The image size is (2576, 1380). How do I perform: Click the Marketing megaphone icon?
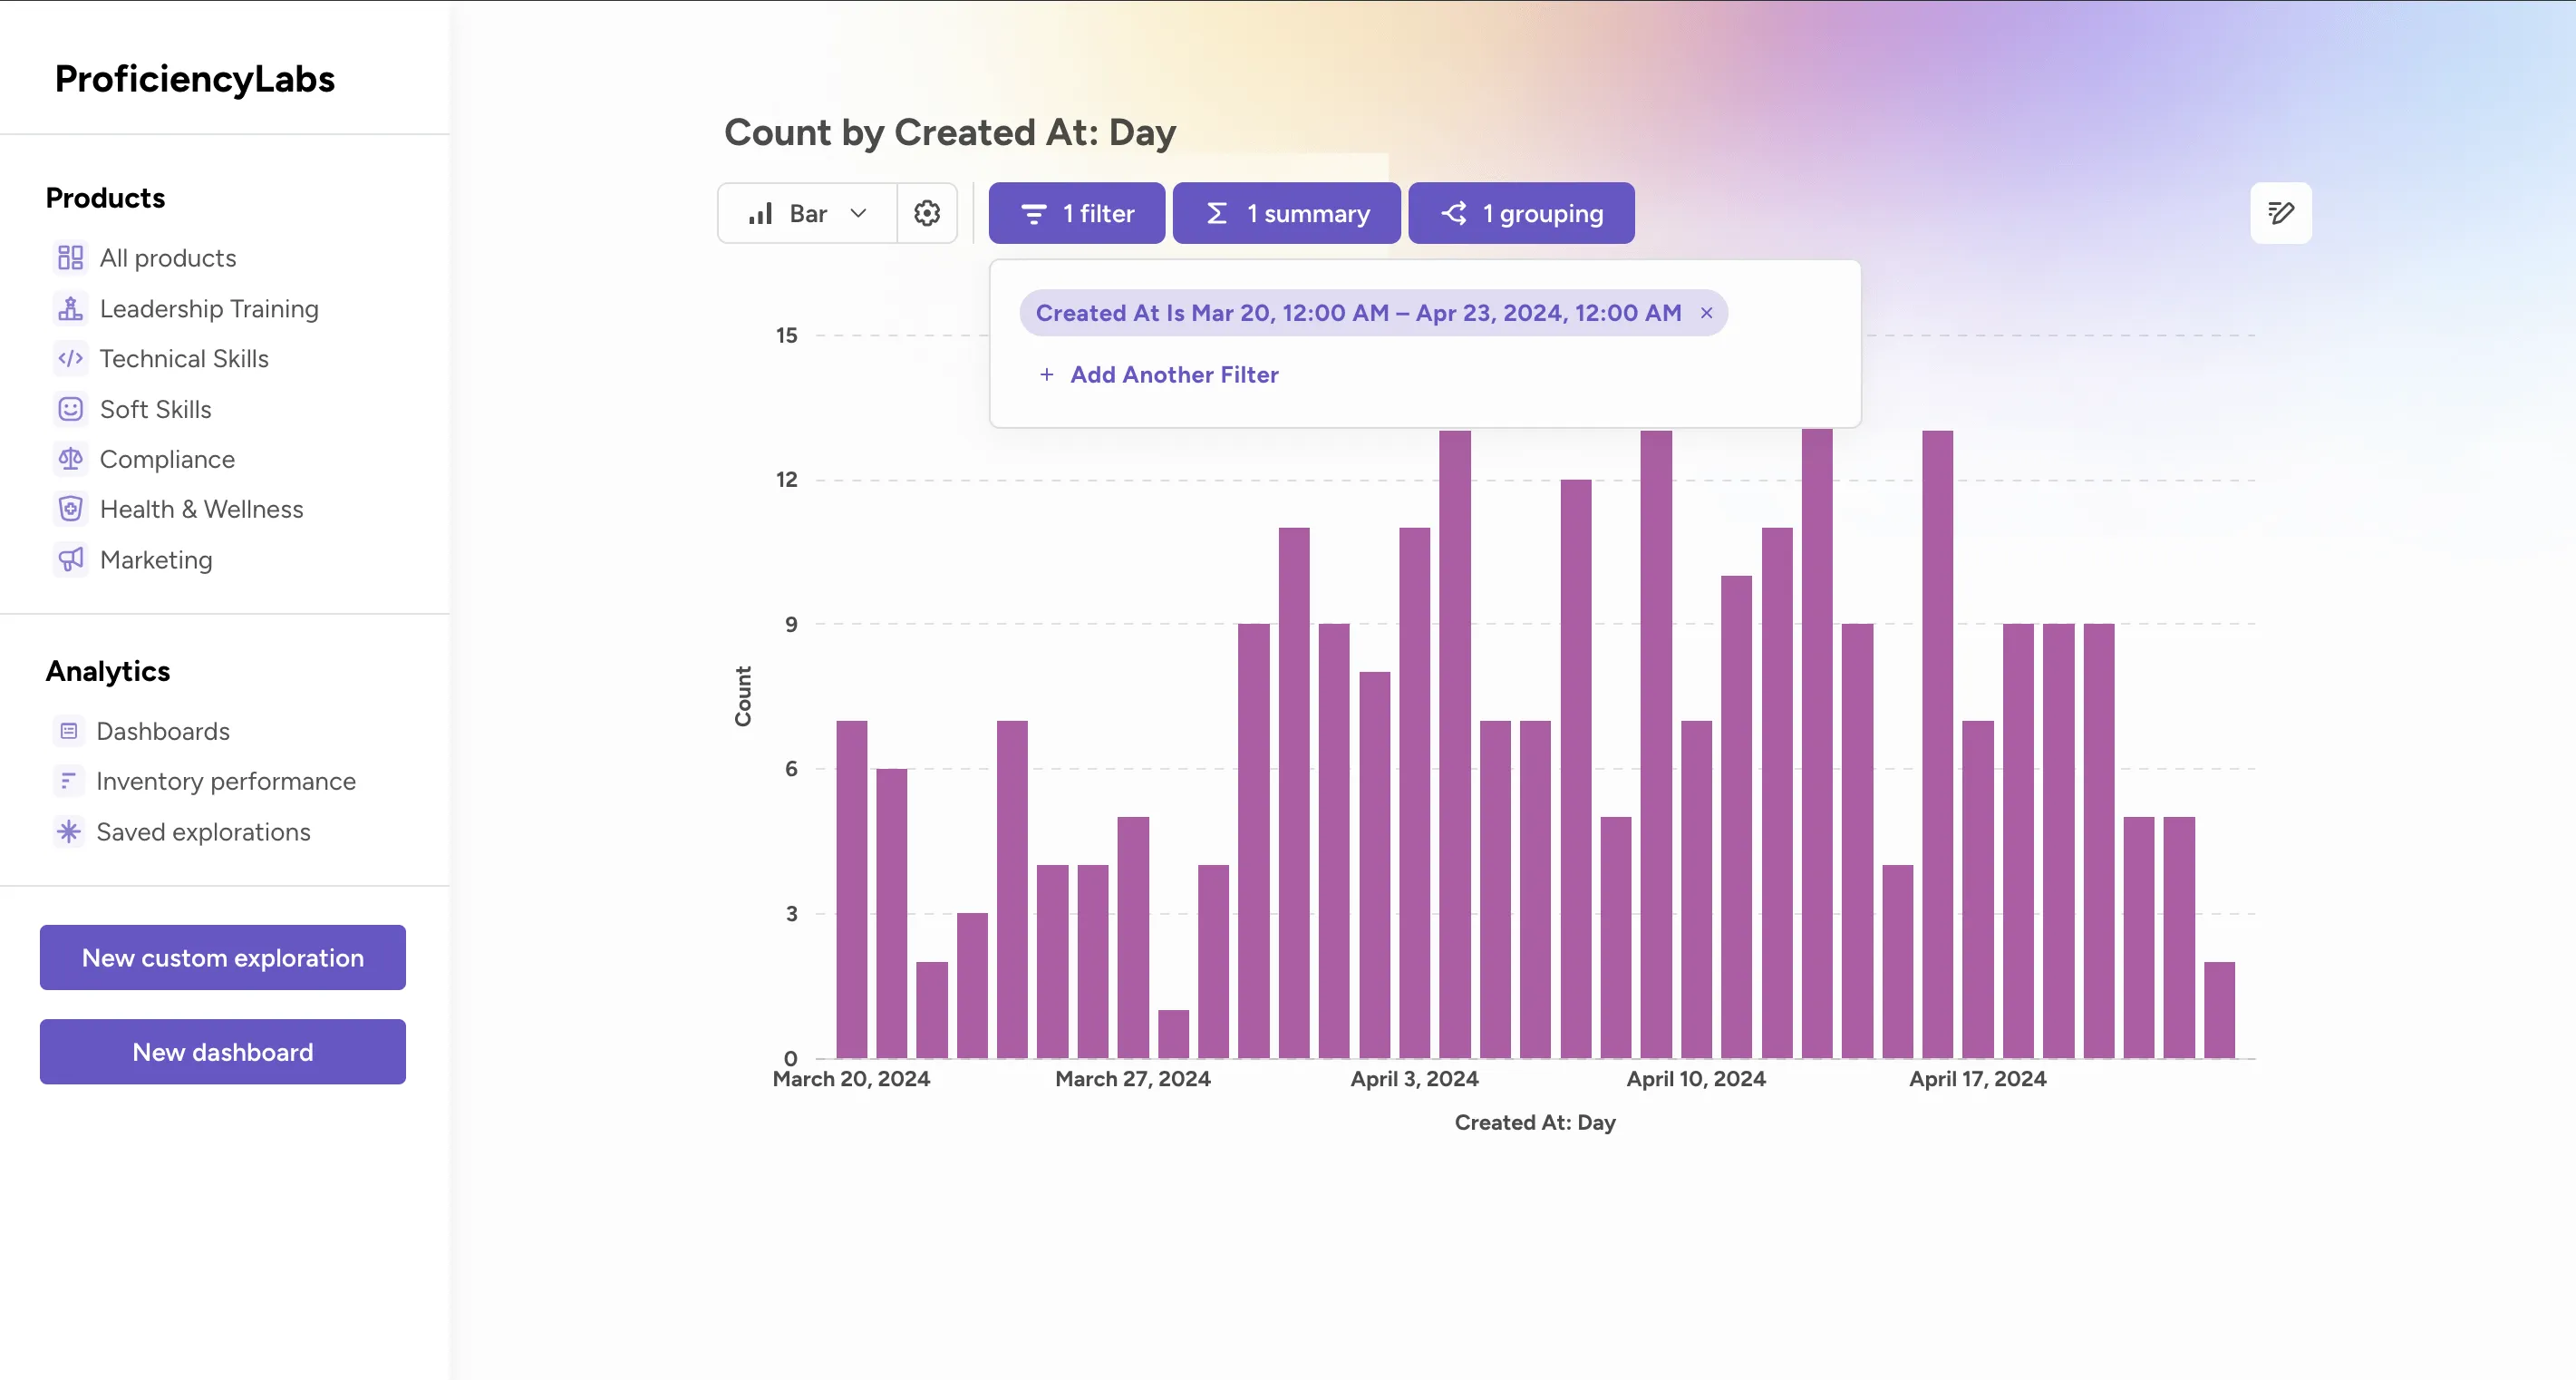70,559
